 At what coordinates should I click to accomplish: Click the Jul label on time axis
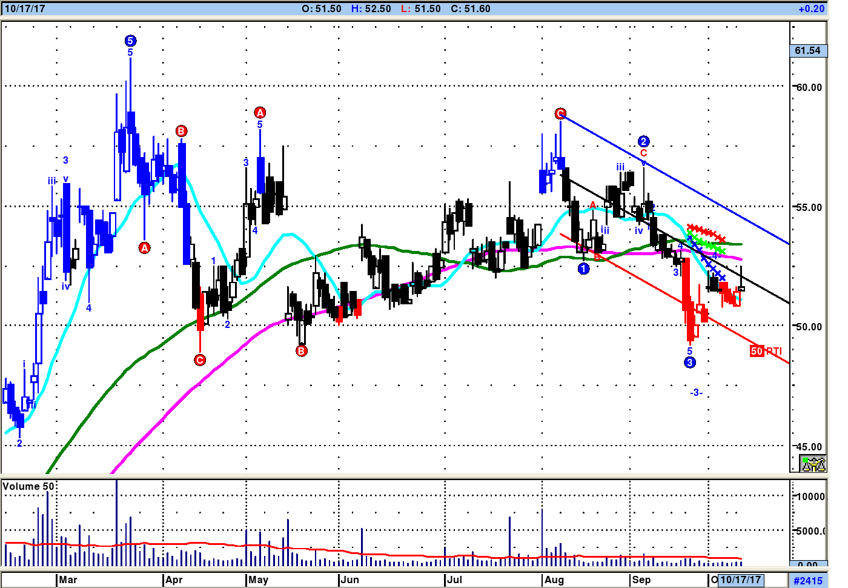pyautogui.click(x=454, y=580)
